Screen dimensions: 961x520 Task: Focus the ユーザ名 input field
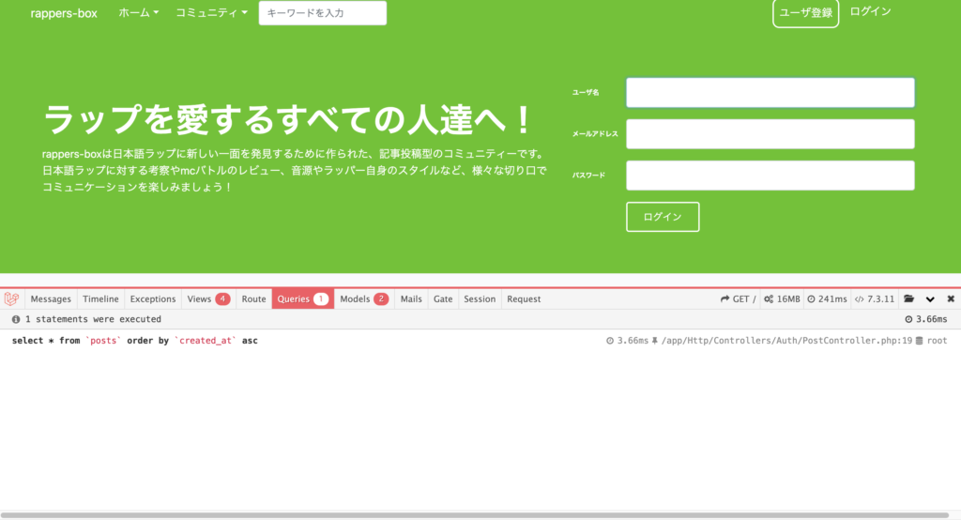(770, 93)
